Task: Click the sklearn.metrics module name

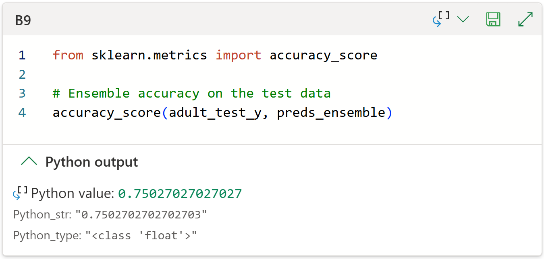Action: (149, 55)
